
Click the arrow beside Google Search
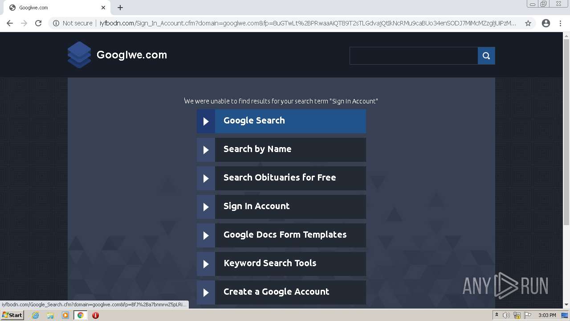(x=206, y=121)
